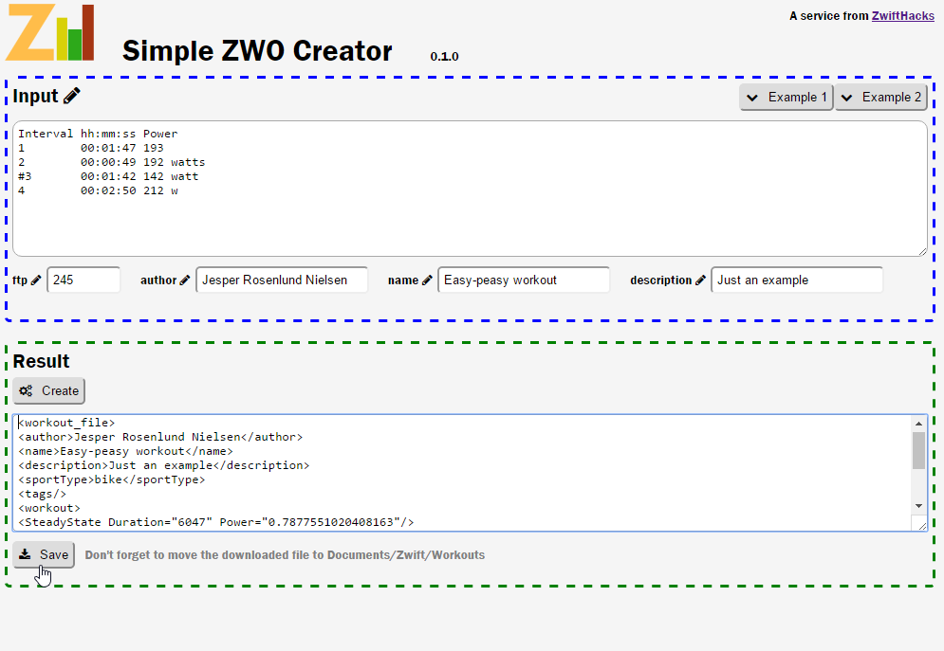This screenshot has width=944, height=651.
Task: Load Example 2 into the input
Action: (x=880, y=98)
